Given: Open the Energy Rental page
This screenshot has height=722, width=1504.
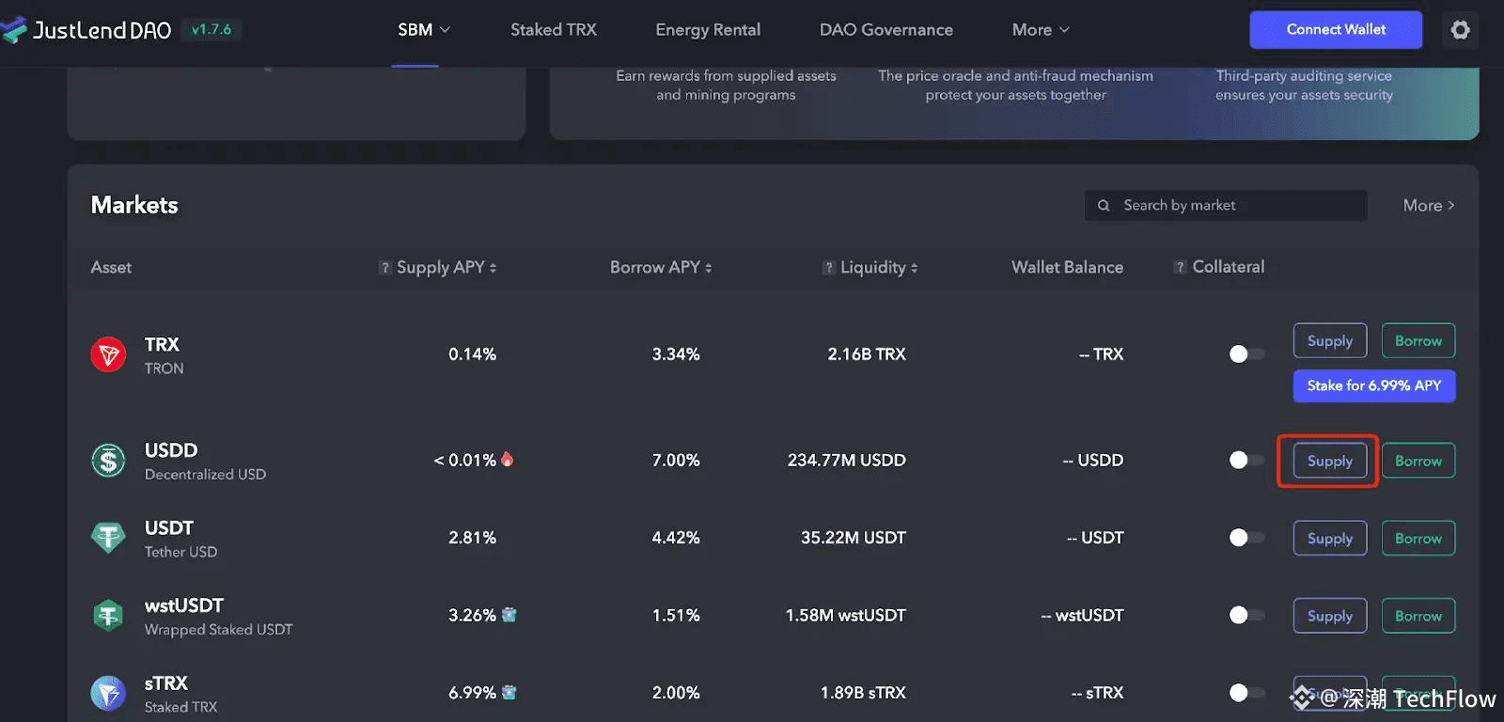Looking at the screenshot, I should (x=708, y=30).
